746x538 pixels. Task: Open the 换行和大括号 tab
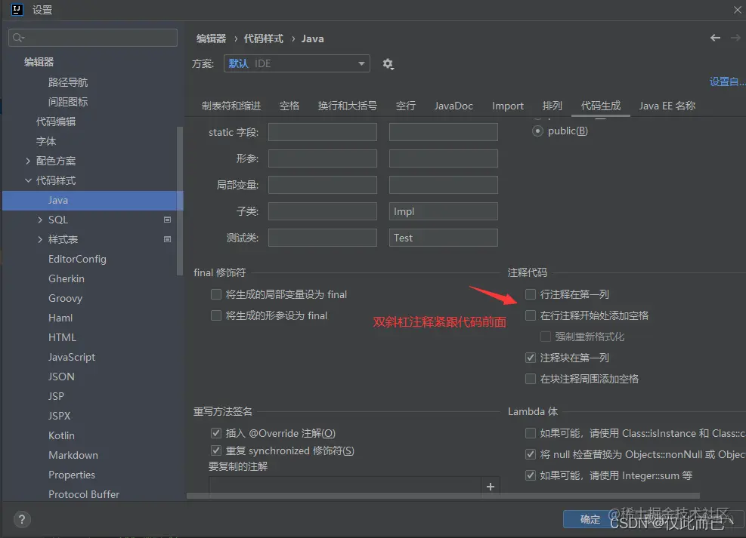(x=348, y=106)
